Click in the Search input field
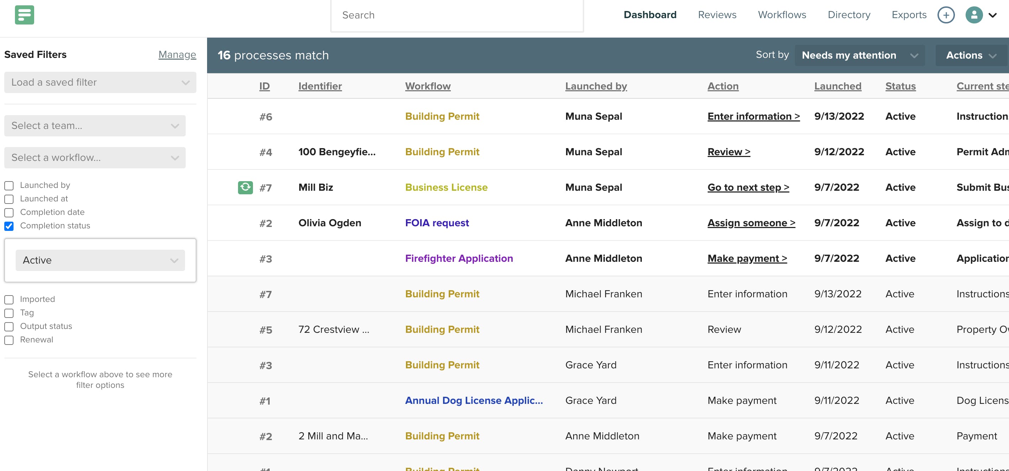This screenshot has height=471, width=1009. pos(457,15)
